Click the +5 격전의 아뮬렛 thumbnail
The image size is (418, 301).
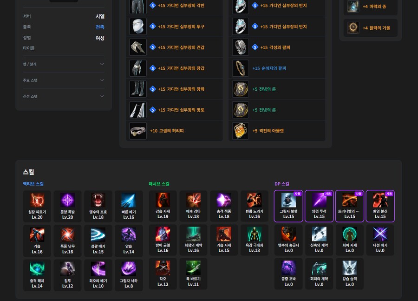[x=241, y=131]
